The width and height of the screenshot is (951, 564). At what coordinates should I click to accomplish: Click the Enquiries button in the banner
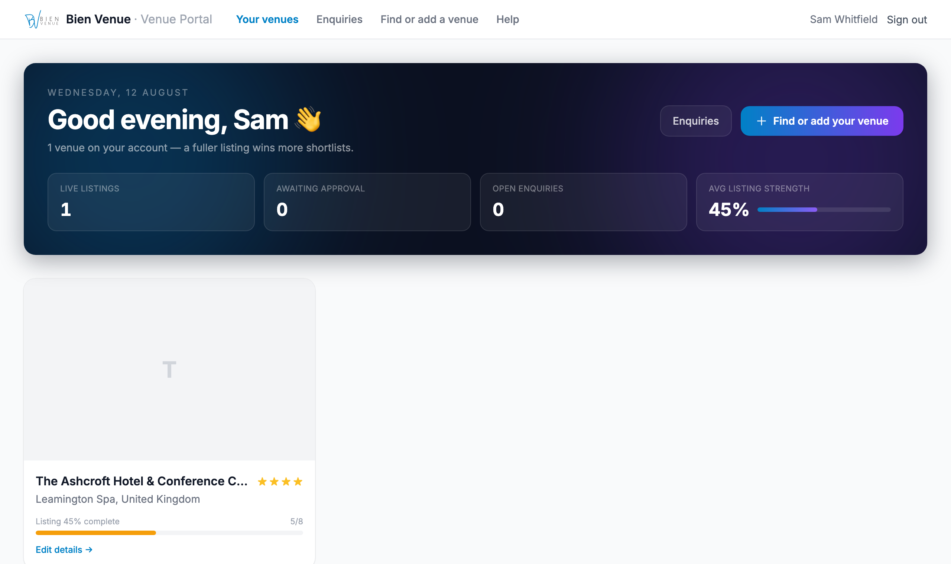click(696, 121)
